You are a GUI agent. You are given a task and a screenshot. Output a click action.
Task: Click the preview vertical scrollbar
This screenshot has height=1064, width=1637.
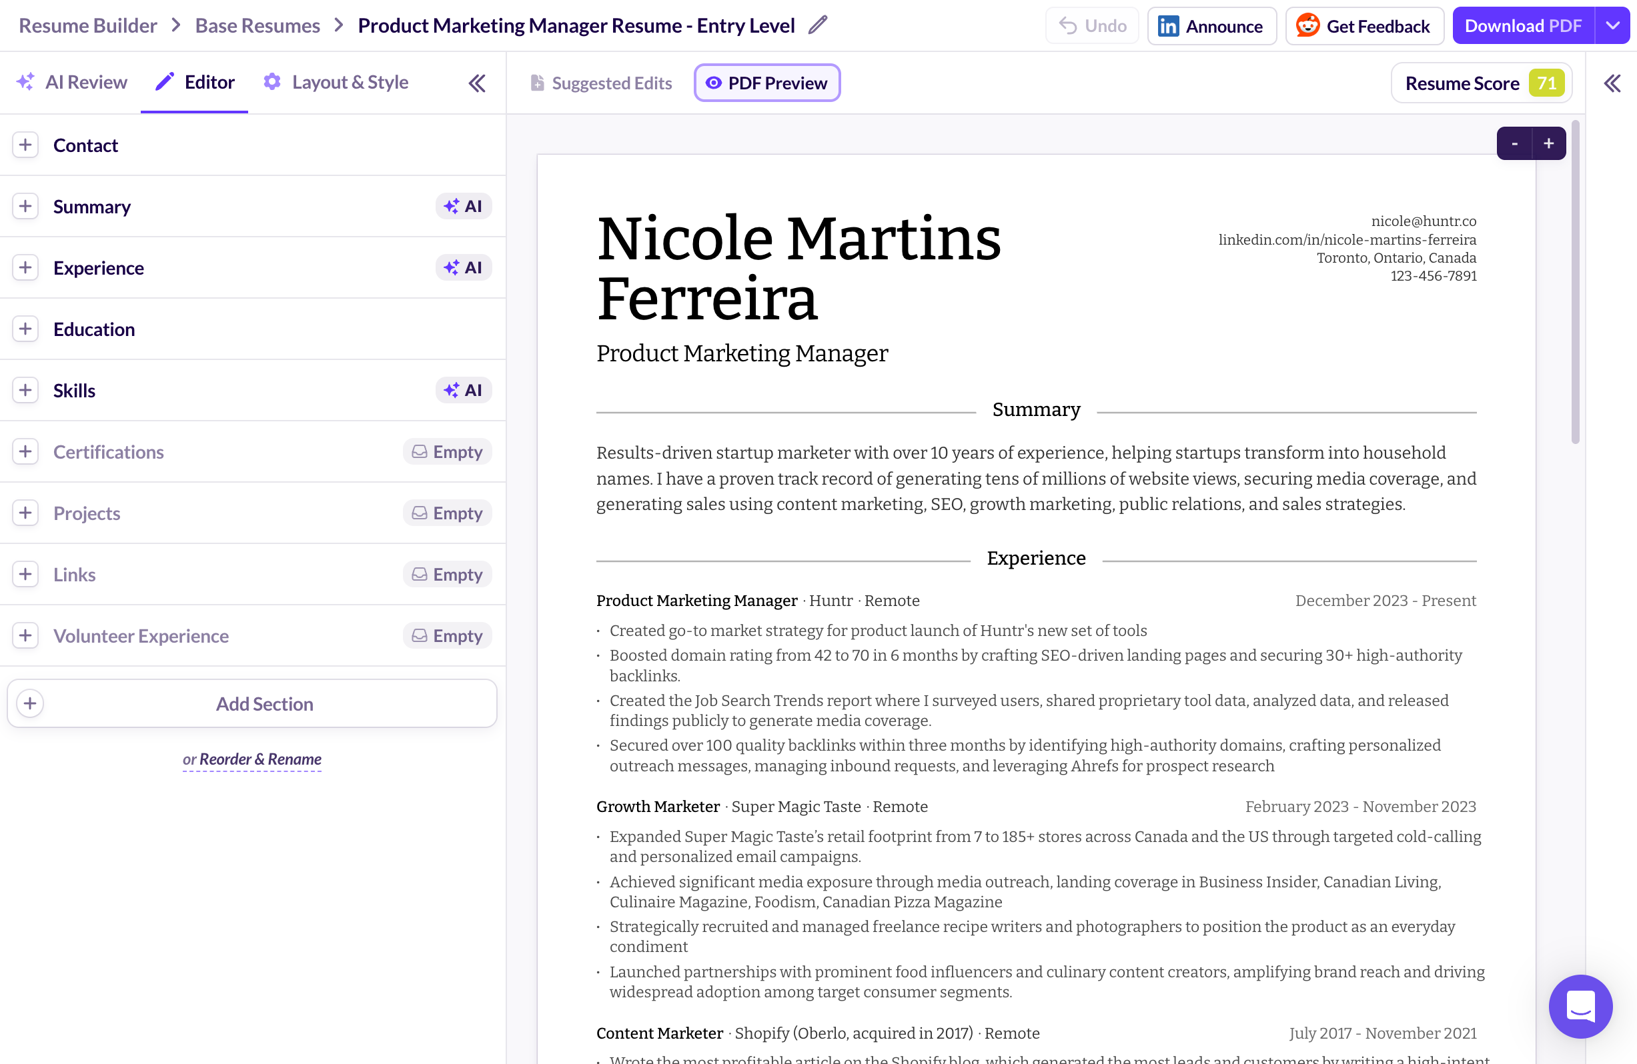1574,282
